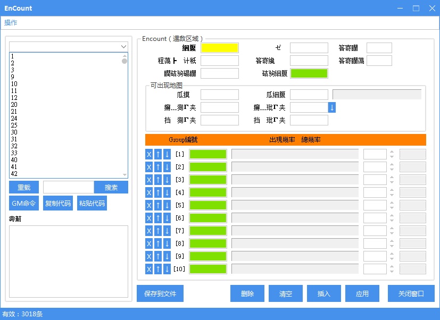Click the 复制代码 copy code button
The image size is (440, 320).
[x=58, y=204]
